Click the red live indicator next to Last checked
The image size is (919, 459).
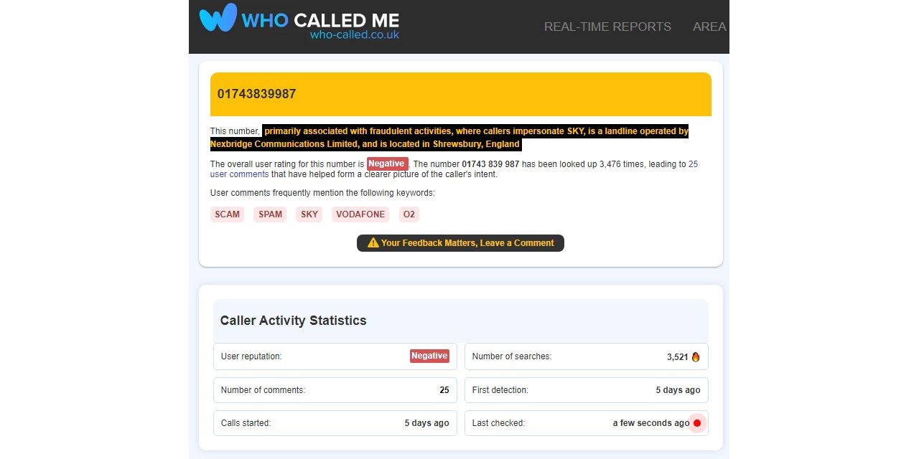pyautogui.click(x=697, y=423)
